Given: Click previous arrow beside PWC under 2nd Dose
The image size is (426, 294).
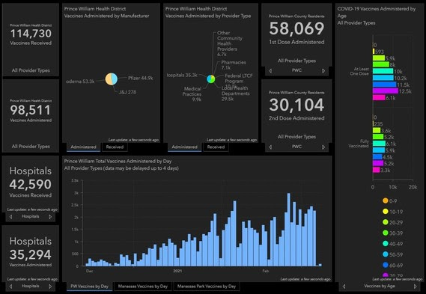Looking at the screenshot, I should click(x=270, y=147).
